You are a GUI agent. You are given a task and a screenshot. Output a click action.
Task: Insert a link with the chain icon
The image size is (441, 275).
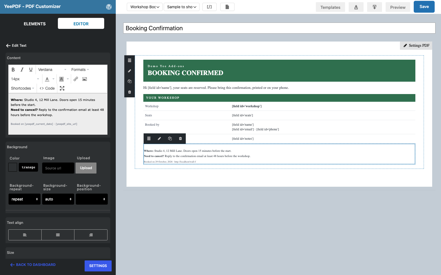(x=76, y=79)
